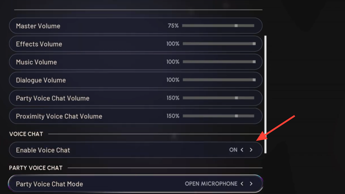Select the OPEN MICROPHONE mode value
The image size is (345, 194).
[x=211, y=184]
